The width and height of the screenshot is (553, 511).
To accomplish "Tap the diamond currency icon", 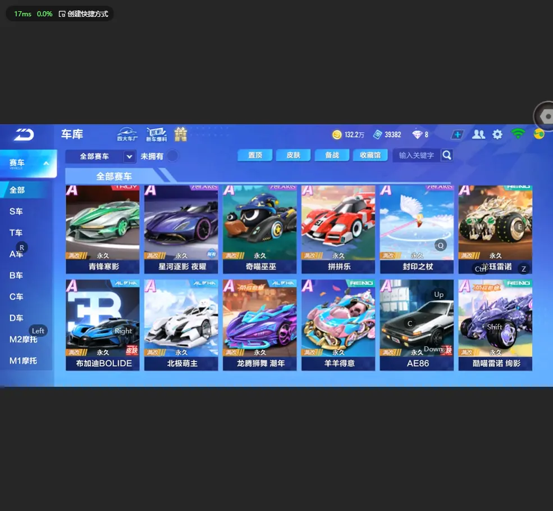I will tap(417, 134).
